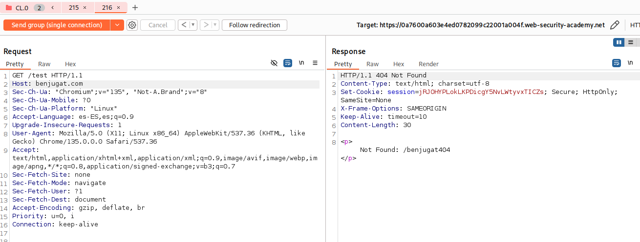Click the Upgrade-Insecure-Requests header

click(x=67, y=125)
